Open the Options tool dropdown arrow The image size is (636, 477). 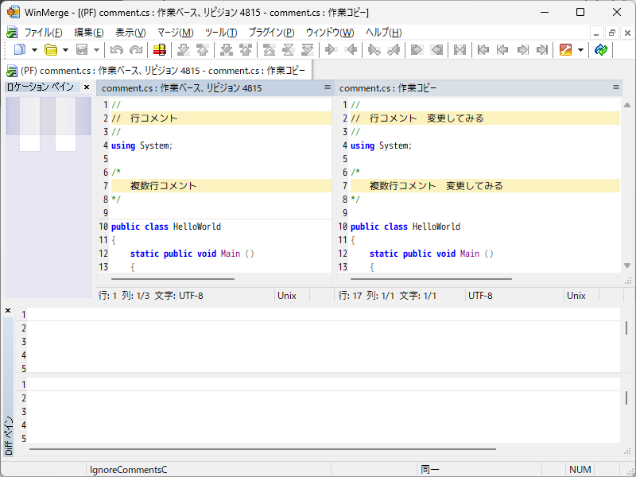coord(580,50)
